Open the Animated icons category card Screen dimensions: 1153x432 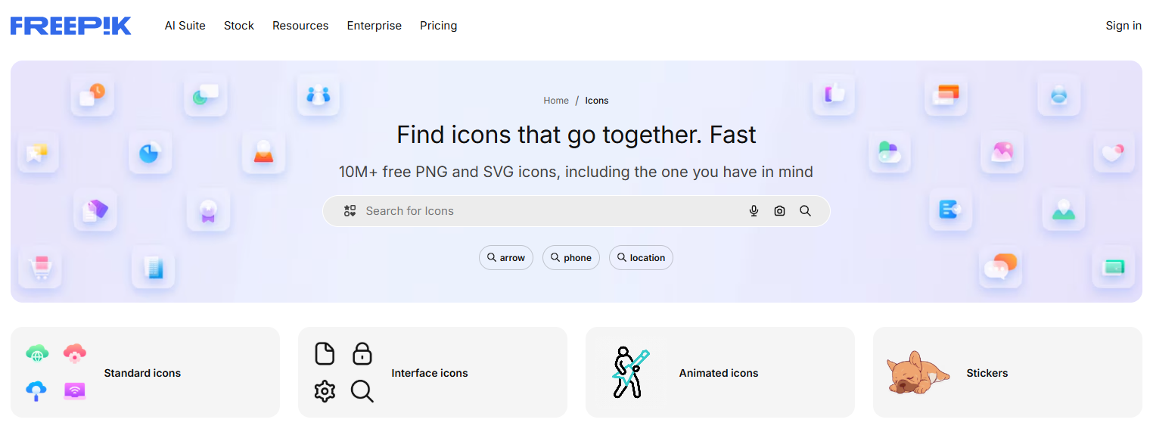click(719, 373)
